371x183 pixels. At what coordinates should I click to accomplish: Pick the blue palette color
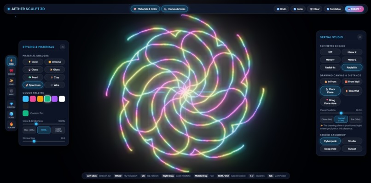(x=26, y=99)
